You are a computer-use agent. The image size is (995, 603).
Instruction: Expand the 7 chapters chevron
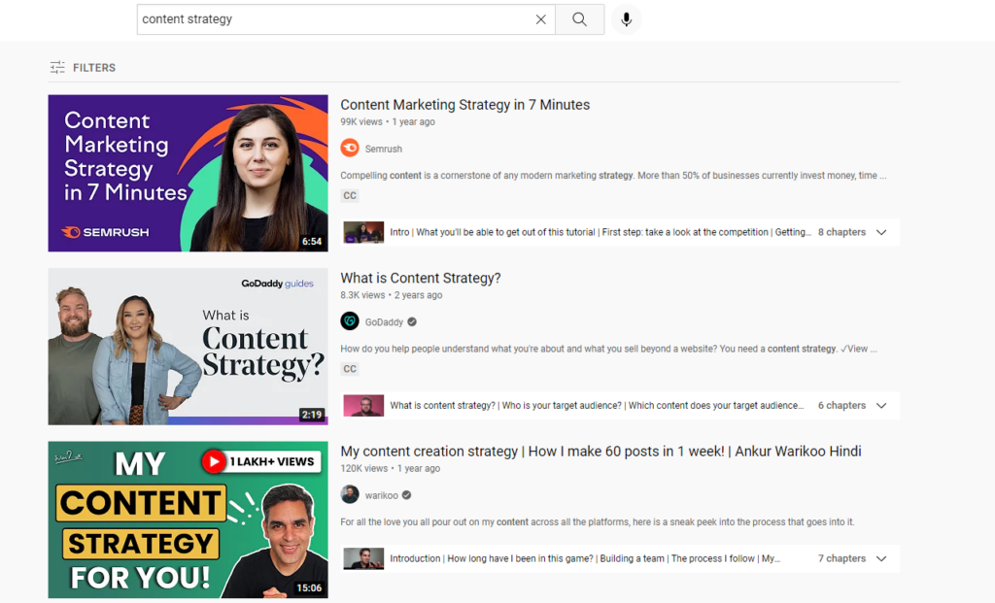pyautogui.click(x=881, y=558)
